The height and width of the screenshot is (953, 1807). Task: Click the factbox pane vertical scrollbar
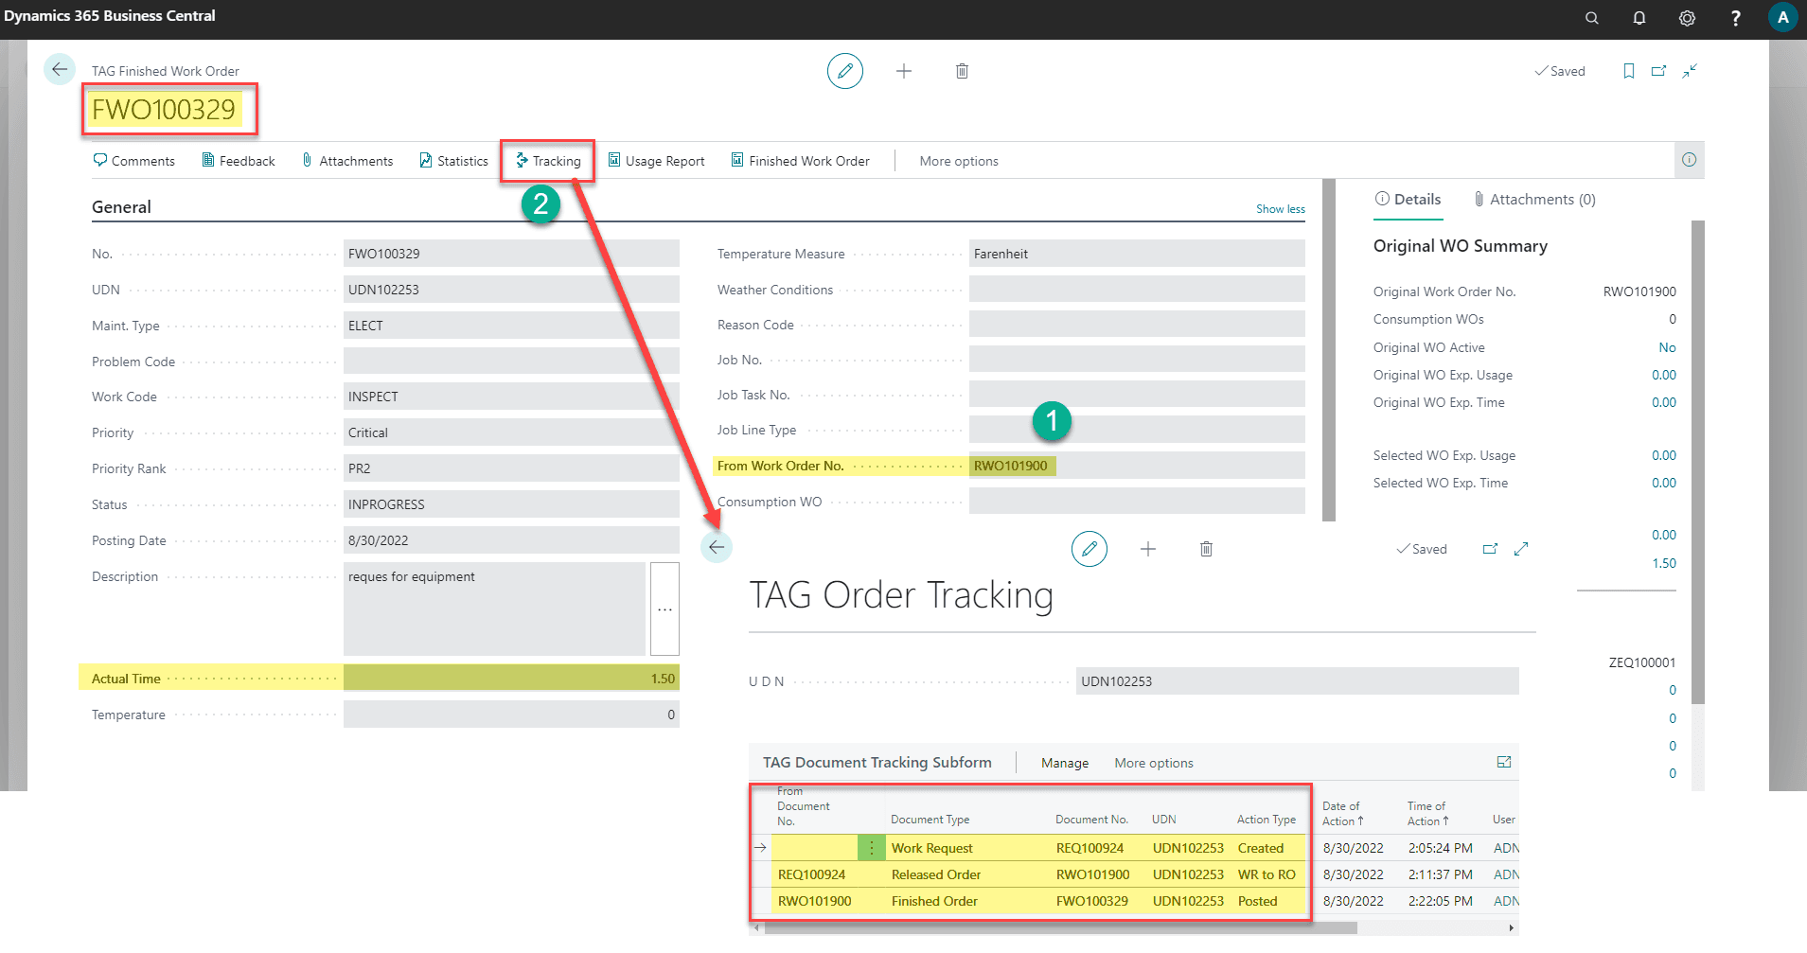(1697, 462)
